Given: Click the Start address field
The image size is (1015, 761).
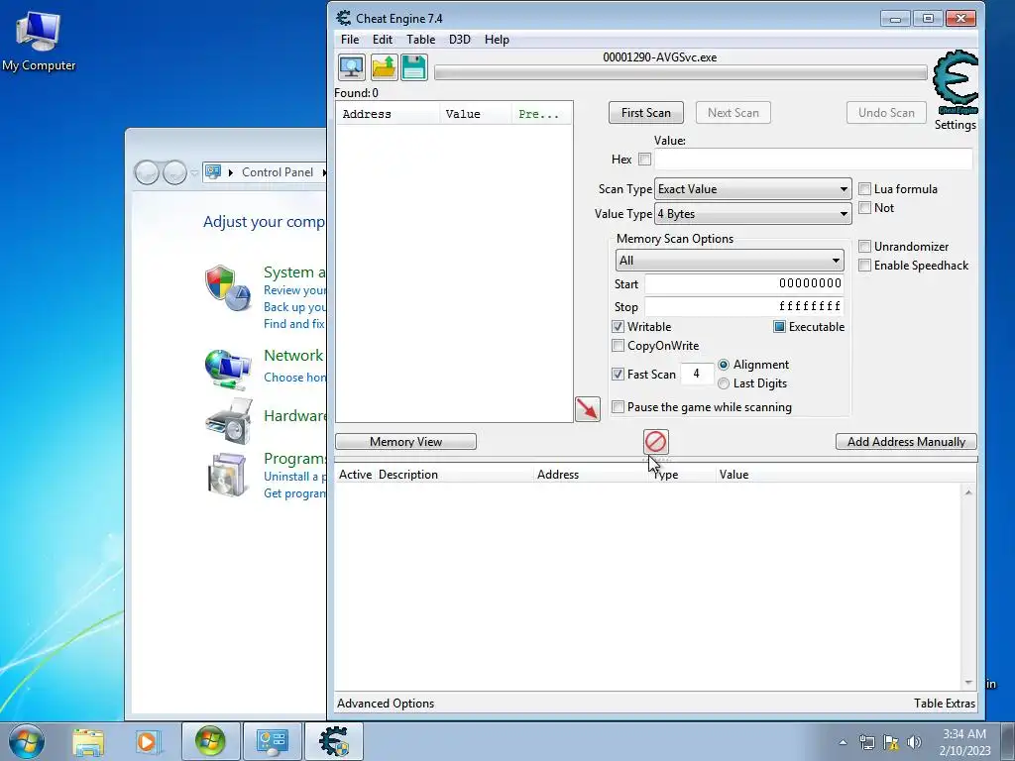Looking at the screenshot, I should 744,283.
